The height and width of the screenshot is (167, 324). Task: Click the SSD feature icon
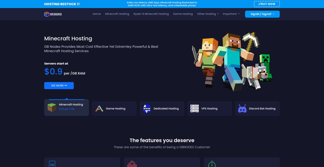coord(52,164)
